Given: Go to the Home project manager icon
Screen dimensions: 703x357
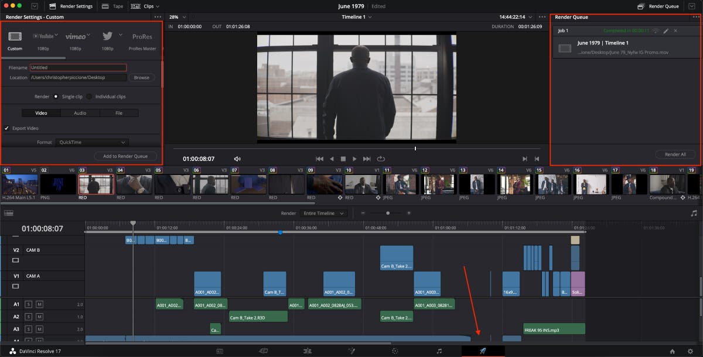Looking at the screenshot, I should point(673,351).
